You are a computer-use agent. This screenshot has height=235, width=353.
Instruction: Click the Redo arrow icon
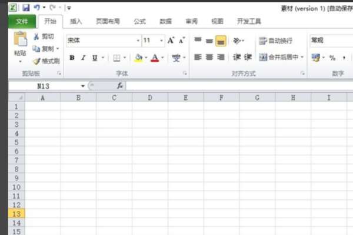(x=53, y=8)
